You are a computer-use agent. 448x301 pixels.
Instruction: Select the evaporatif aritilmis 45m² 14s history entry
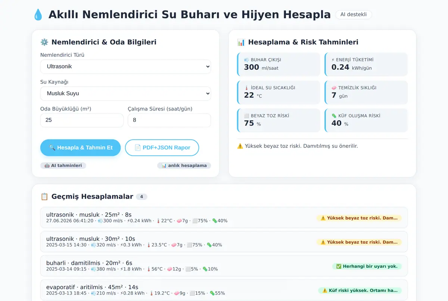224,290
